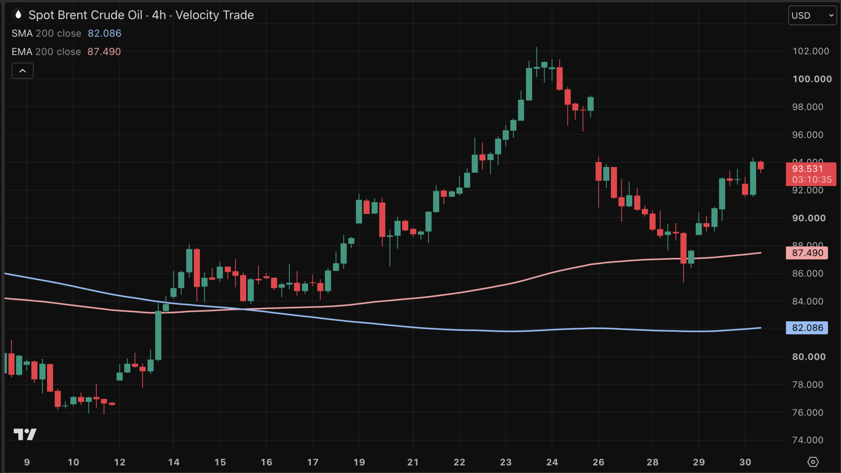Screen dimensions: 841x473
Task: Click date 24 on time axis
Action: point(552,462)
